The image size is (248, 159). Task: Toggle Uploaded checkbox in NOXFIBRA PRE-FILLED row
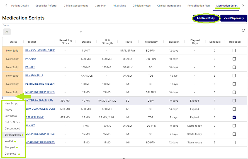pos(234,101)
